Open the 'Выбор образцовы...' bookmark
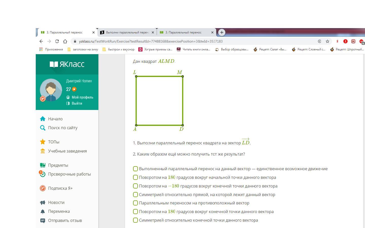The image size is (365, 228). [232, 49]
